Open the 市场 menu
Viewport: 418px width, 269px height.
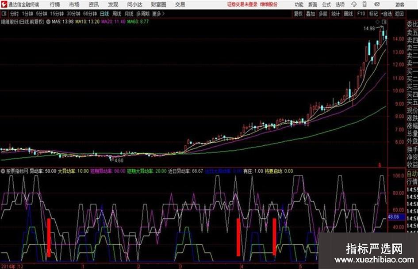pos(74,4)
